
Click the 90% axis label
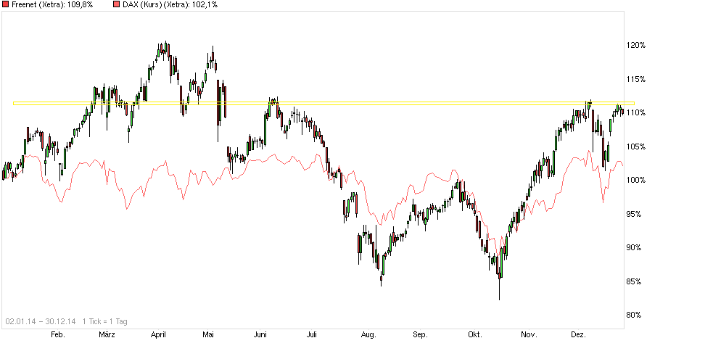tap(634, 247)
